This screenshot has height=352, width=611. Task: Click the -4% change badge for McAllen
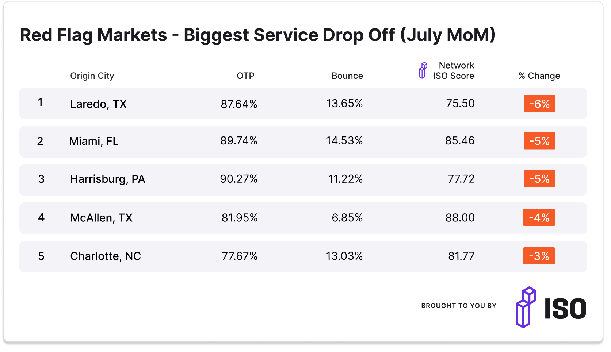pos(539,217)
